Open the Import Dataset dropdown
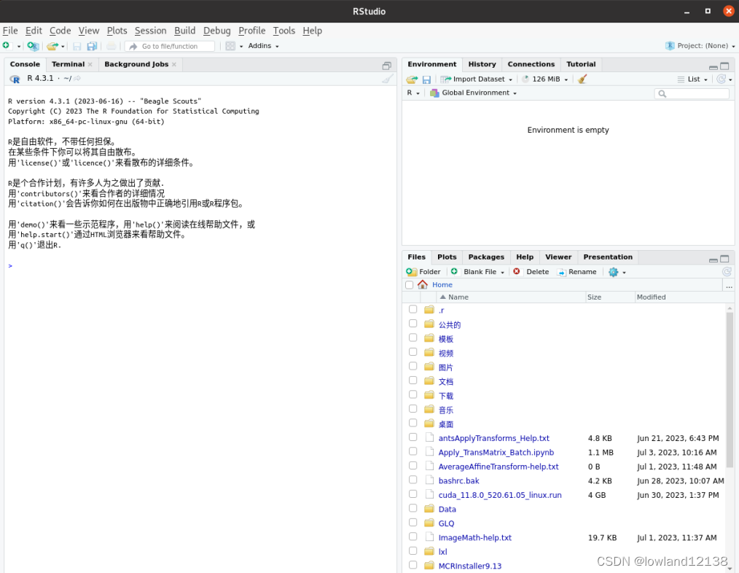This screenshot has width=739, height=573. 476,79
